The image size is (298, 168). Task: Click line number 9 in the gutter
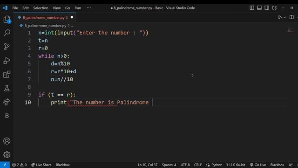point(29,95)
